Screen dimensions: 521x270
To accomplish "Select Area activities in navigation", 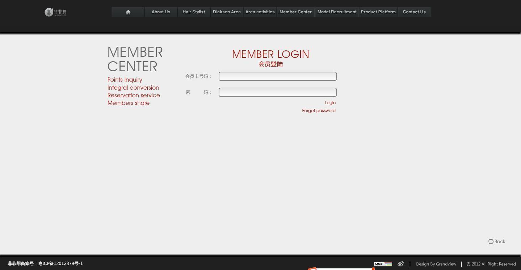I will coord(260,12).
